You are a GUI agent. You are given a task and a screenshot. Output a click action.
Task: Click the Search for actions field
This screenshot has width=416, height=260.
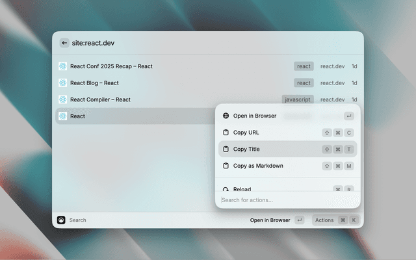pyautogui.click(x=288, y=200)
